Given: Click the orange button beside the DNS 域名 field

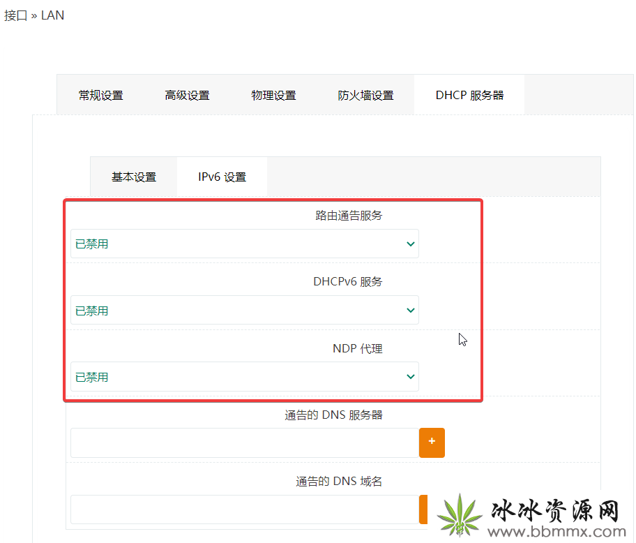Looking at the screenshot, I should click(423, 509).
